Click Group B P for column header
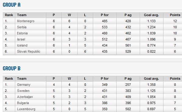The height and width of the screenshot is (112, 182). 105,79
